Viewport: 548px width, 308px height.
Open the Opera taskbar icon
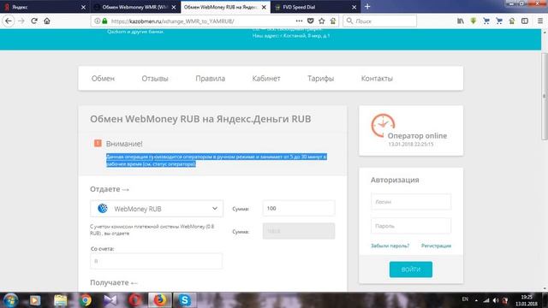135,300
